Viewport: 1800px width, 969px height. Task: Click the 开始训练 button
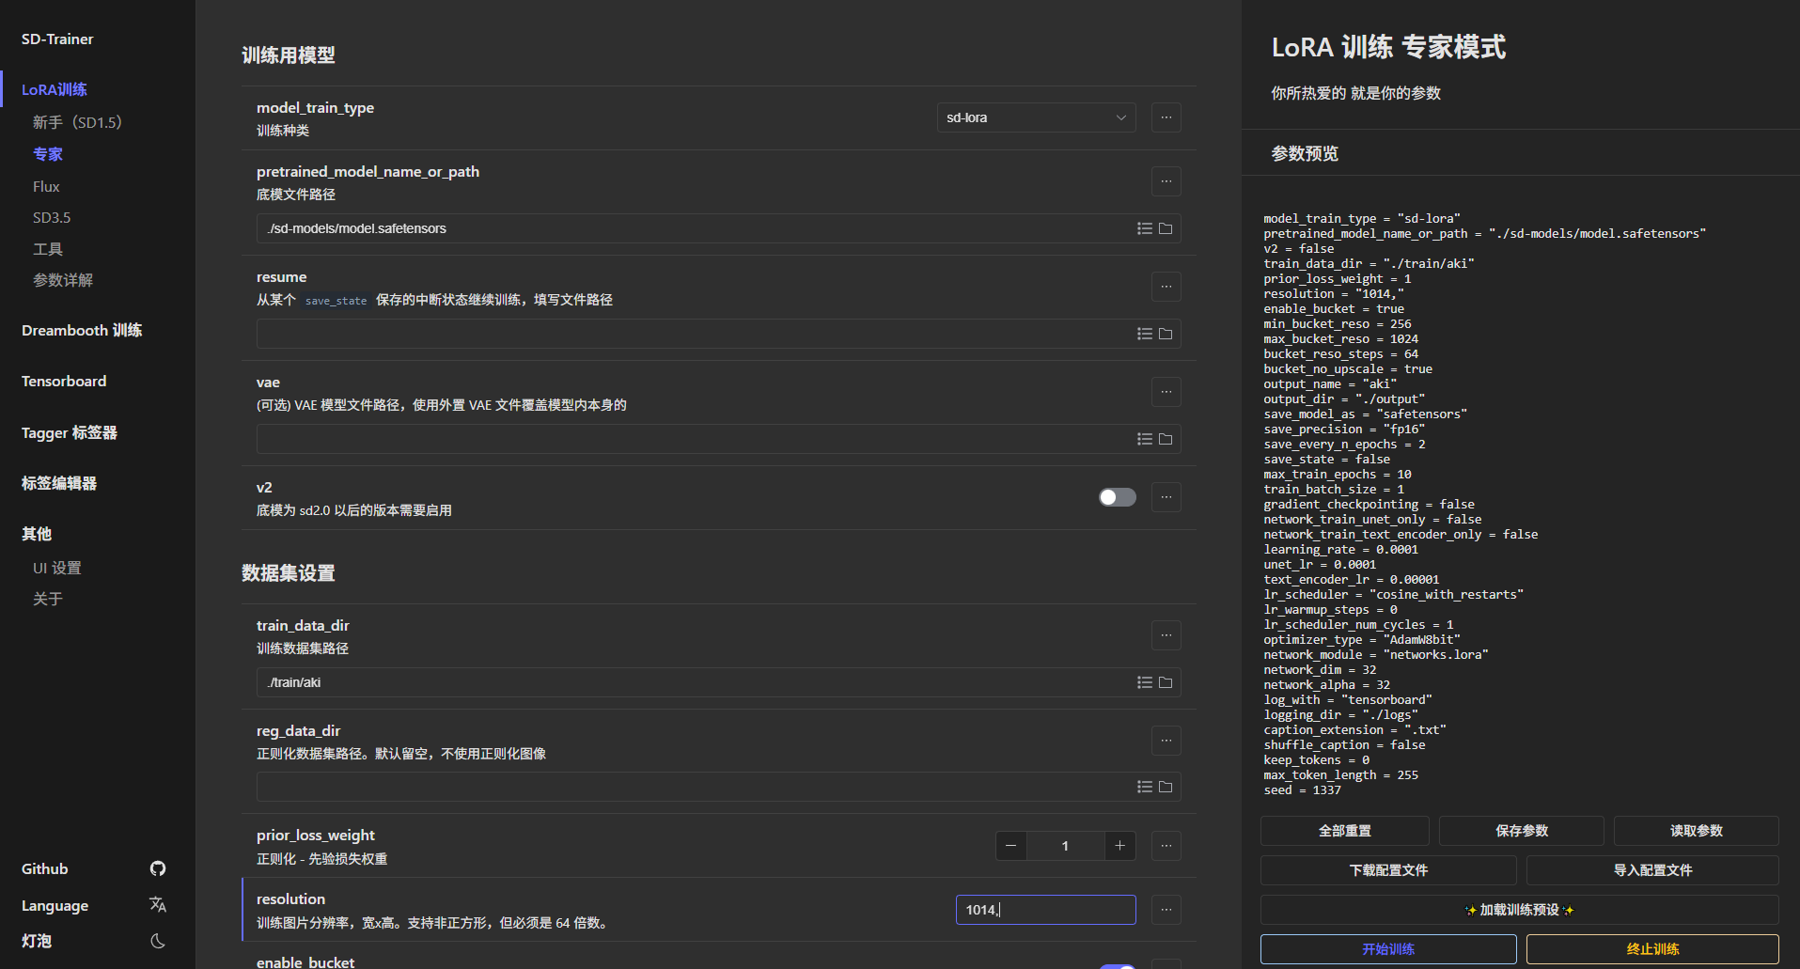click(x=1387, y=949)
